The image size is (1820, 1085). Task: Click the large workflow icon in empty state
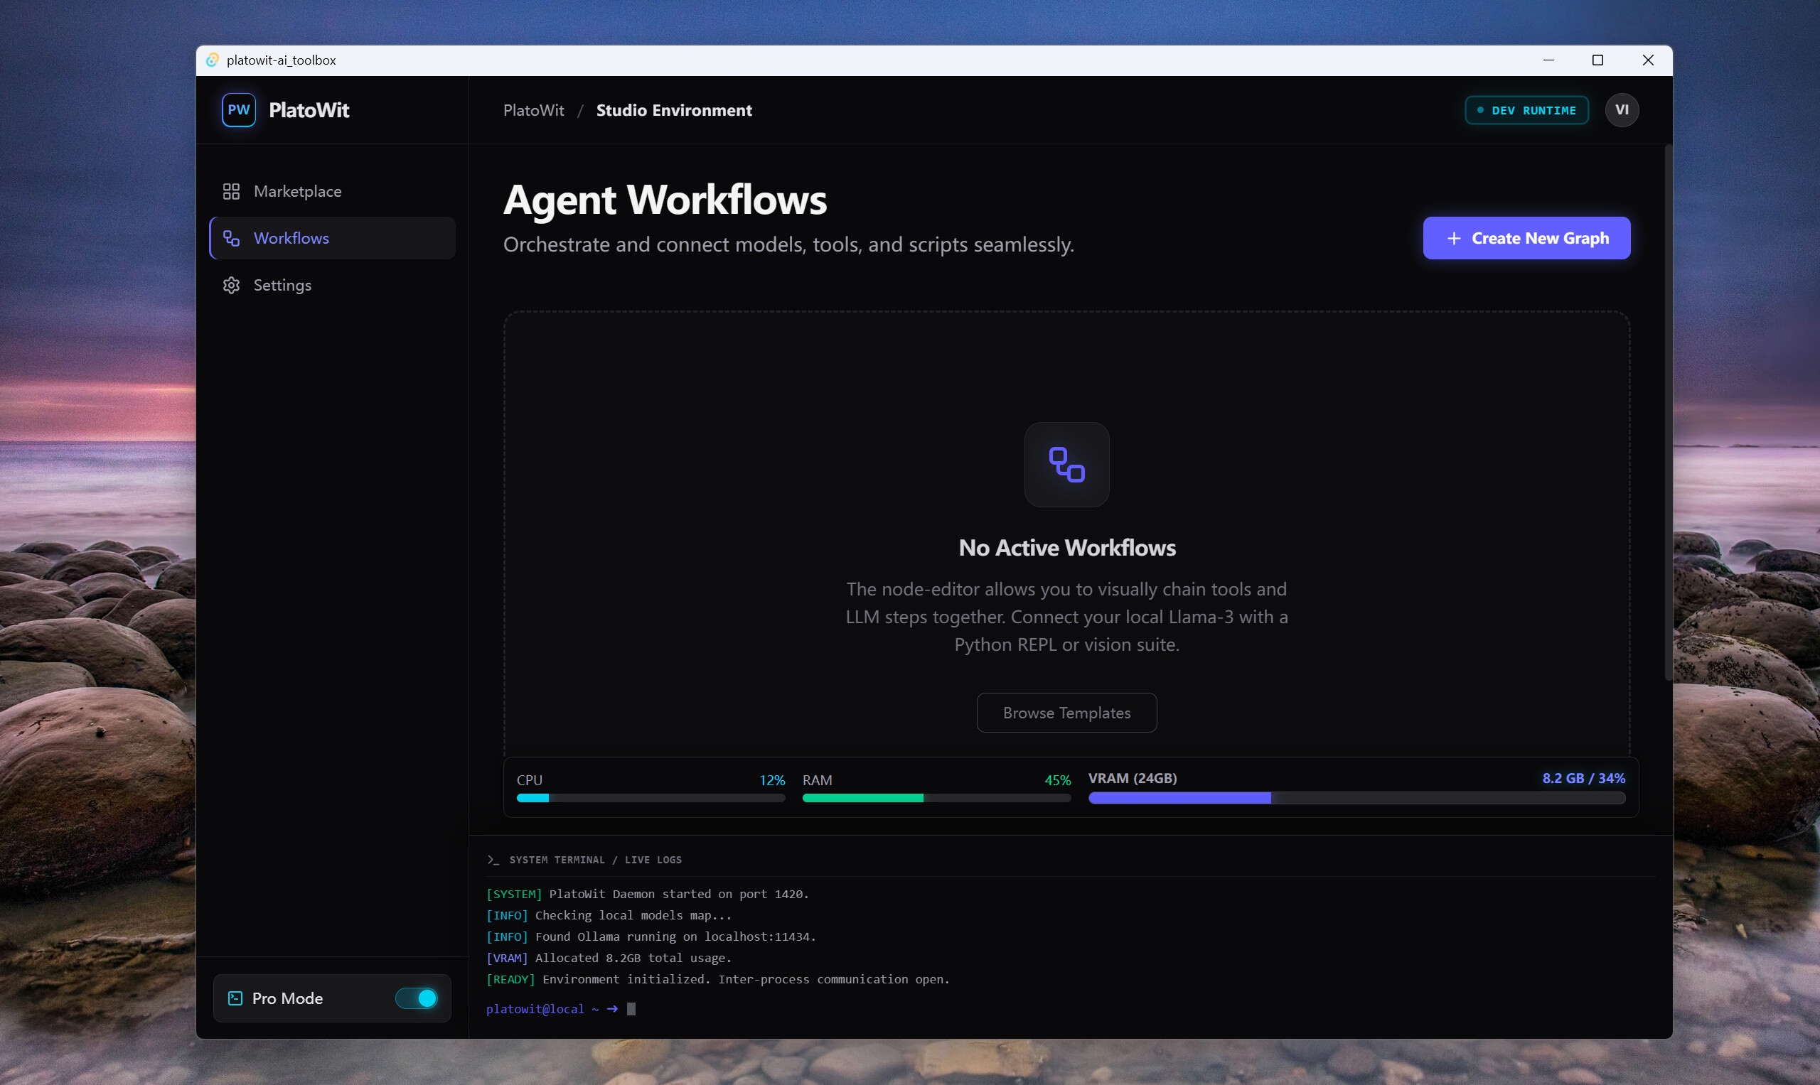(1066, 464)
